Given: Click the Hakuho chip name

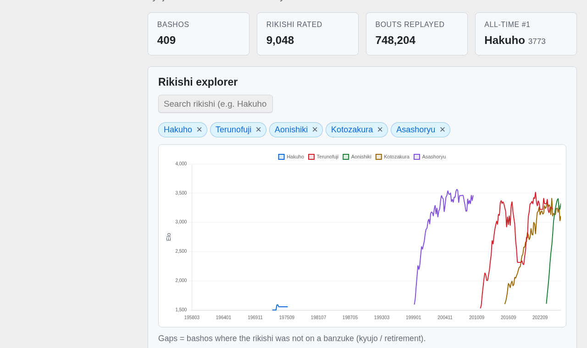Looking at the screenshot, I should (x=178, y=130).
